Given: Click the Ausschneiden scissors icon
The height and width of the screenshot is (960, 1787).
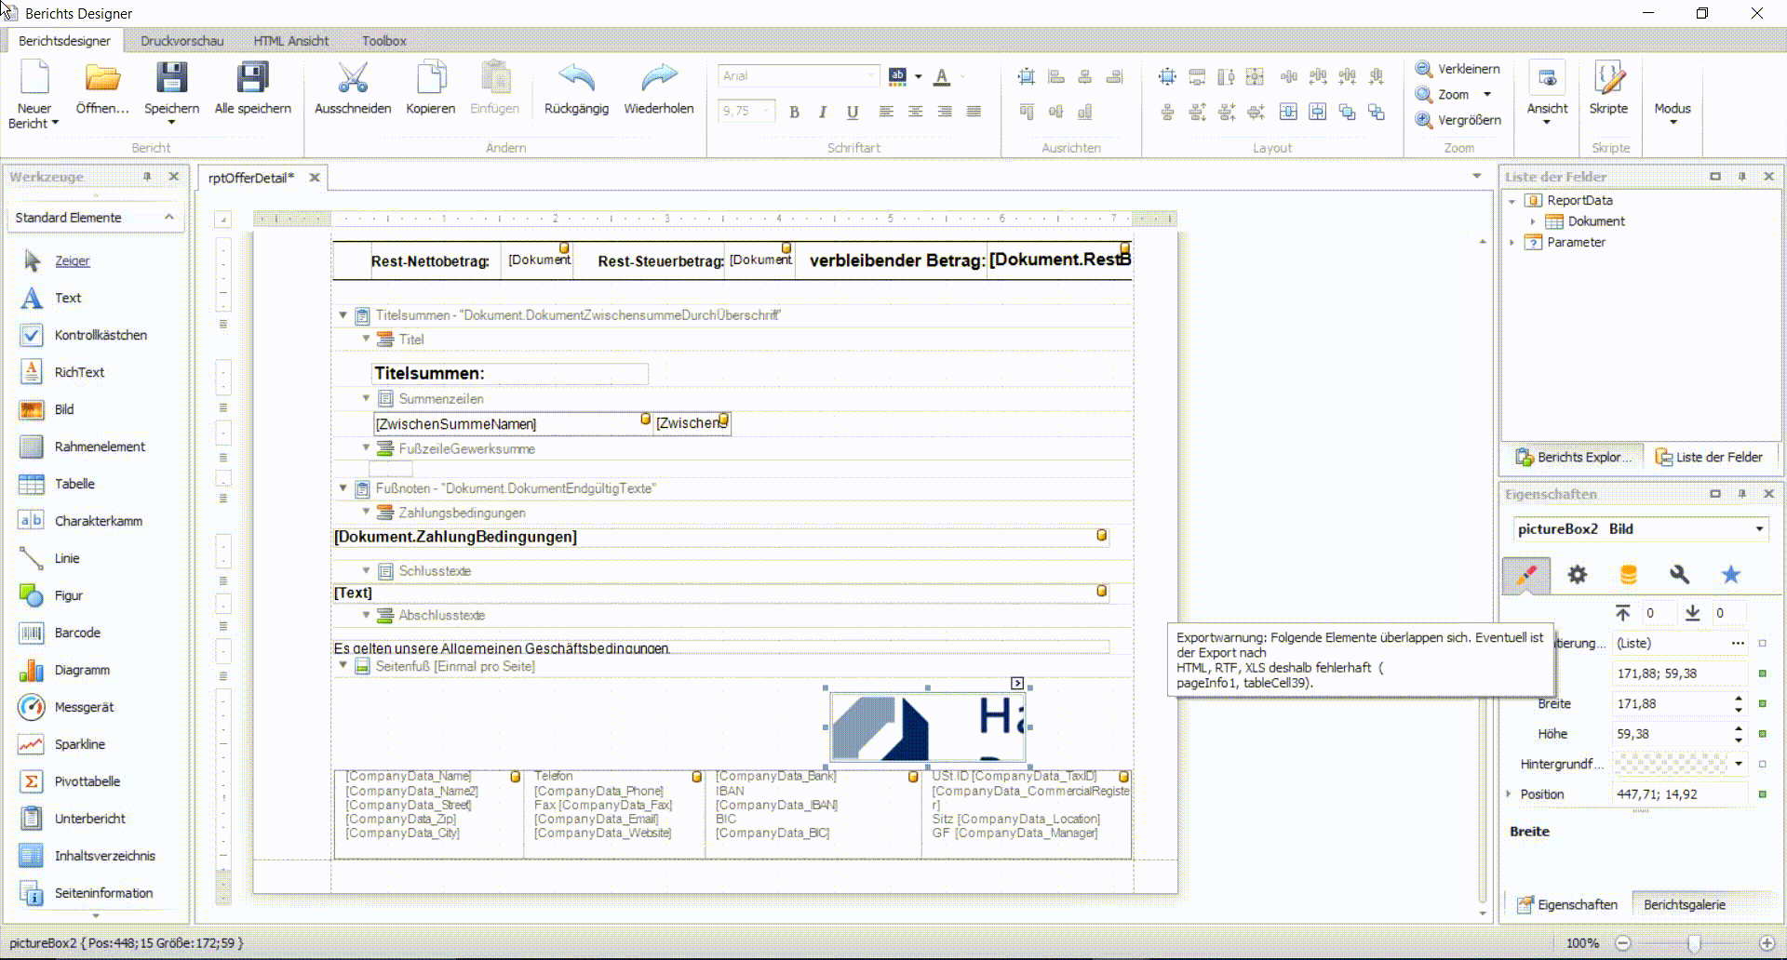Looking at the screenshot, I should tap(353, 78).
